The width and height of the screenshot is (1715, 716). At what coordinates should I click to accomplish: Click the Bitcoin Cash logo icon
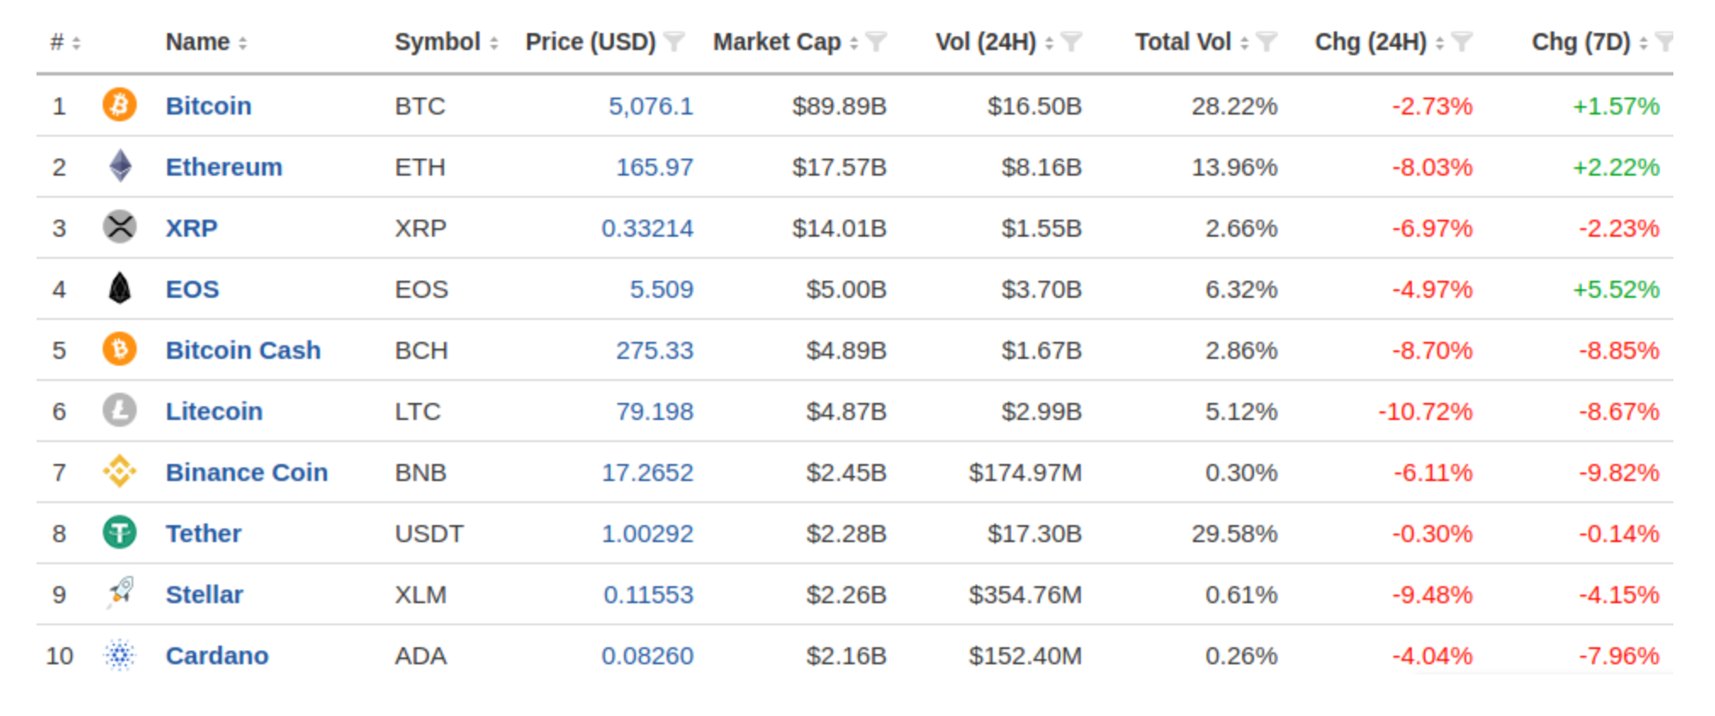pos(120,350)
